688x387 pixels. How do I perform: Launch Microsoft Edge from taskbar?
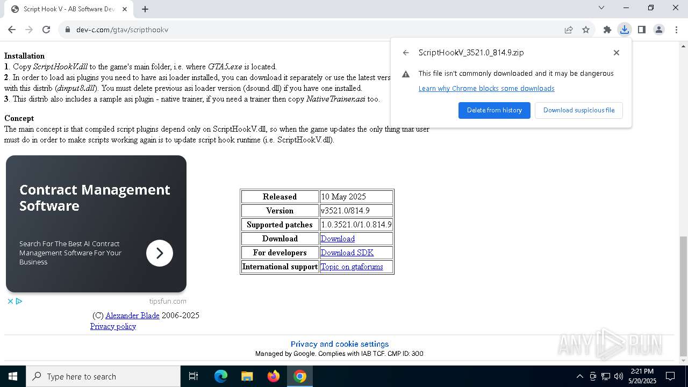click(221, 376)
